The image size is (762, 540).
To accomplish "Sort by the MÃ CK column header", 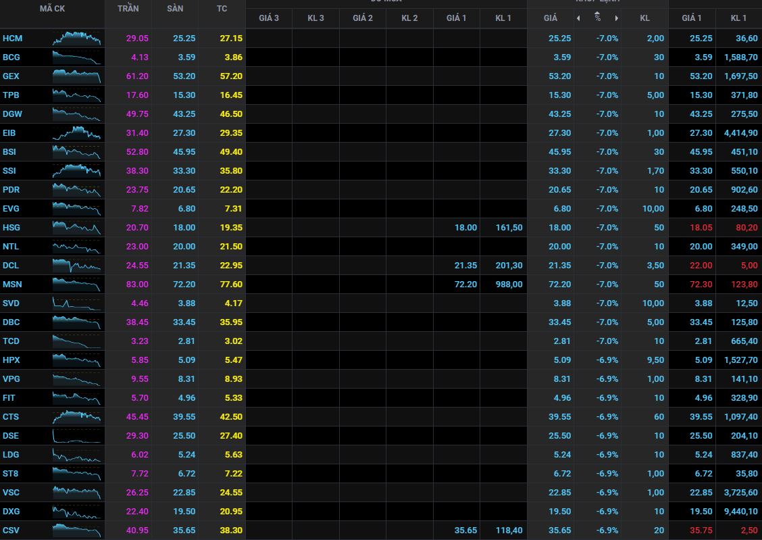I will click(x=52, y=9).
